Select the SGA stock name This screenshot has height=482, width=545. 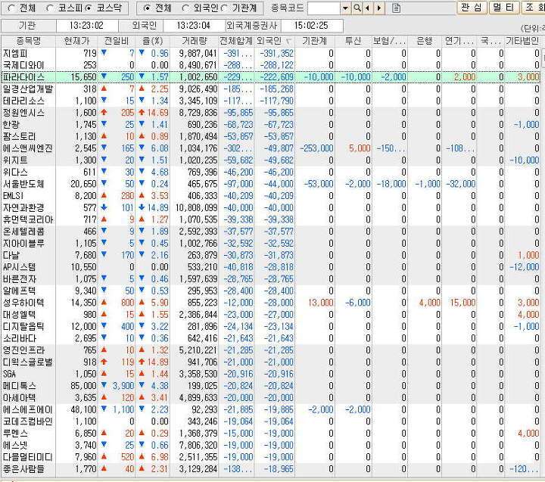coord(9,374)
